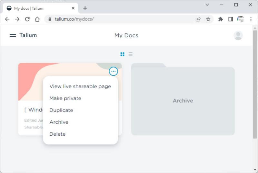Screen dimensions: 258x173
Task: Click the share page icon in address bar
Action: (x=198, y=19)
